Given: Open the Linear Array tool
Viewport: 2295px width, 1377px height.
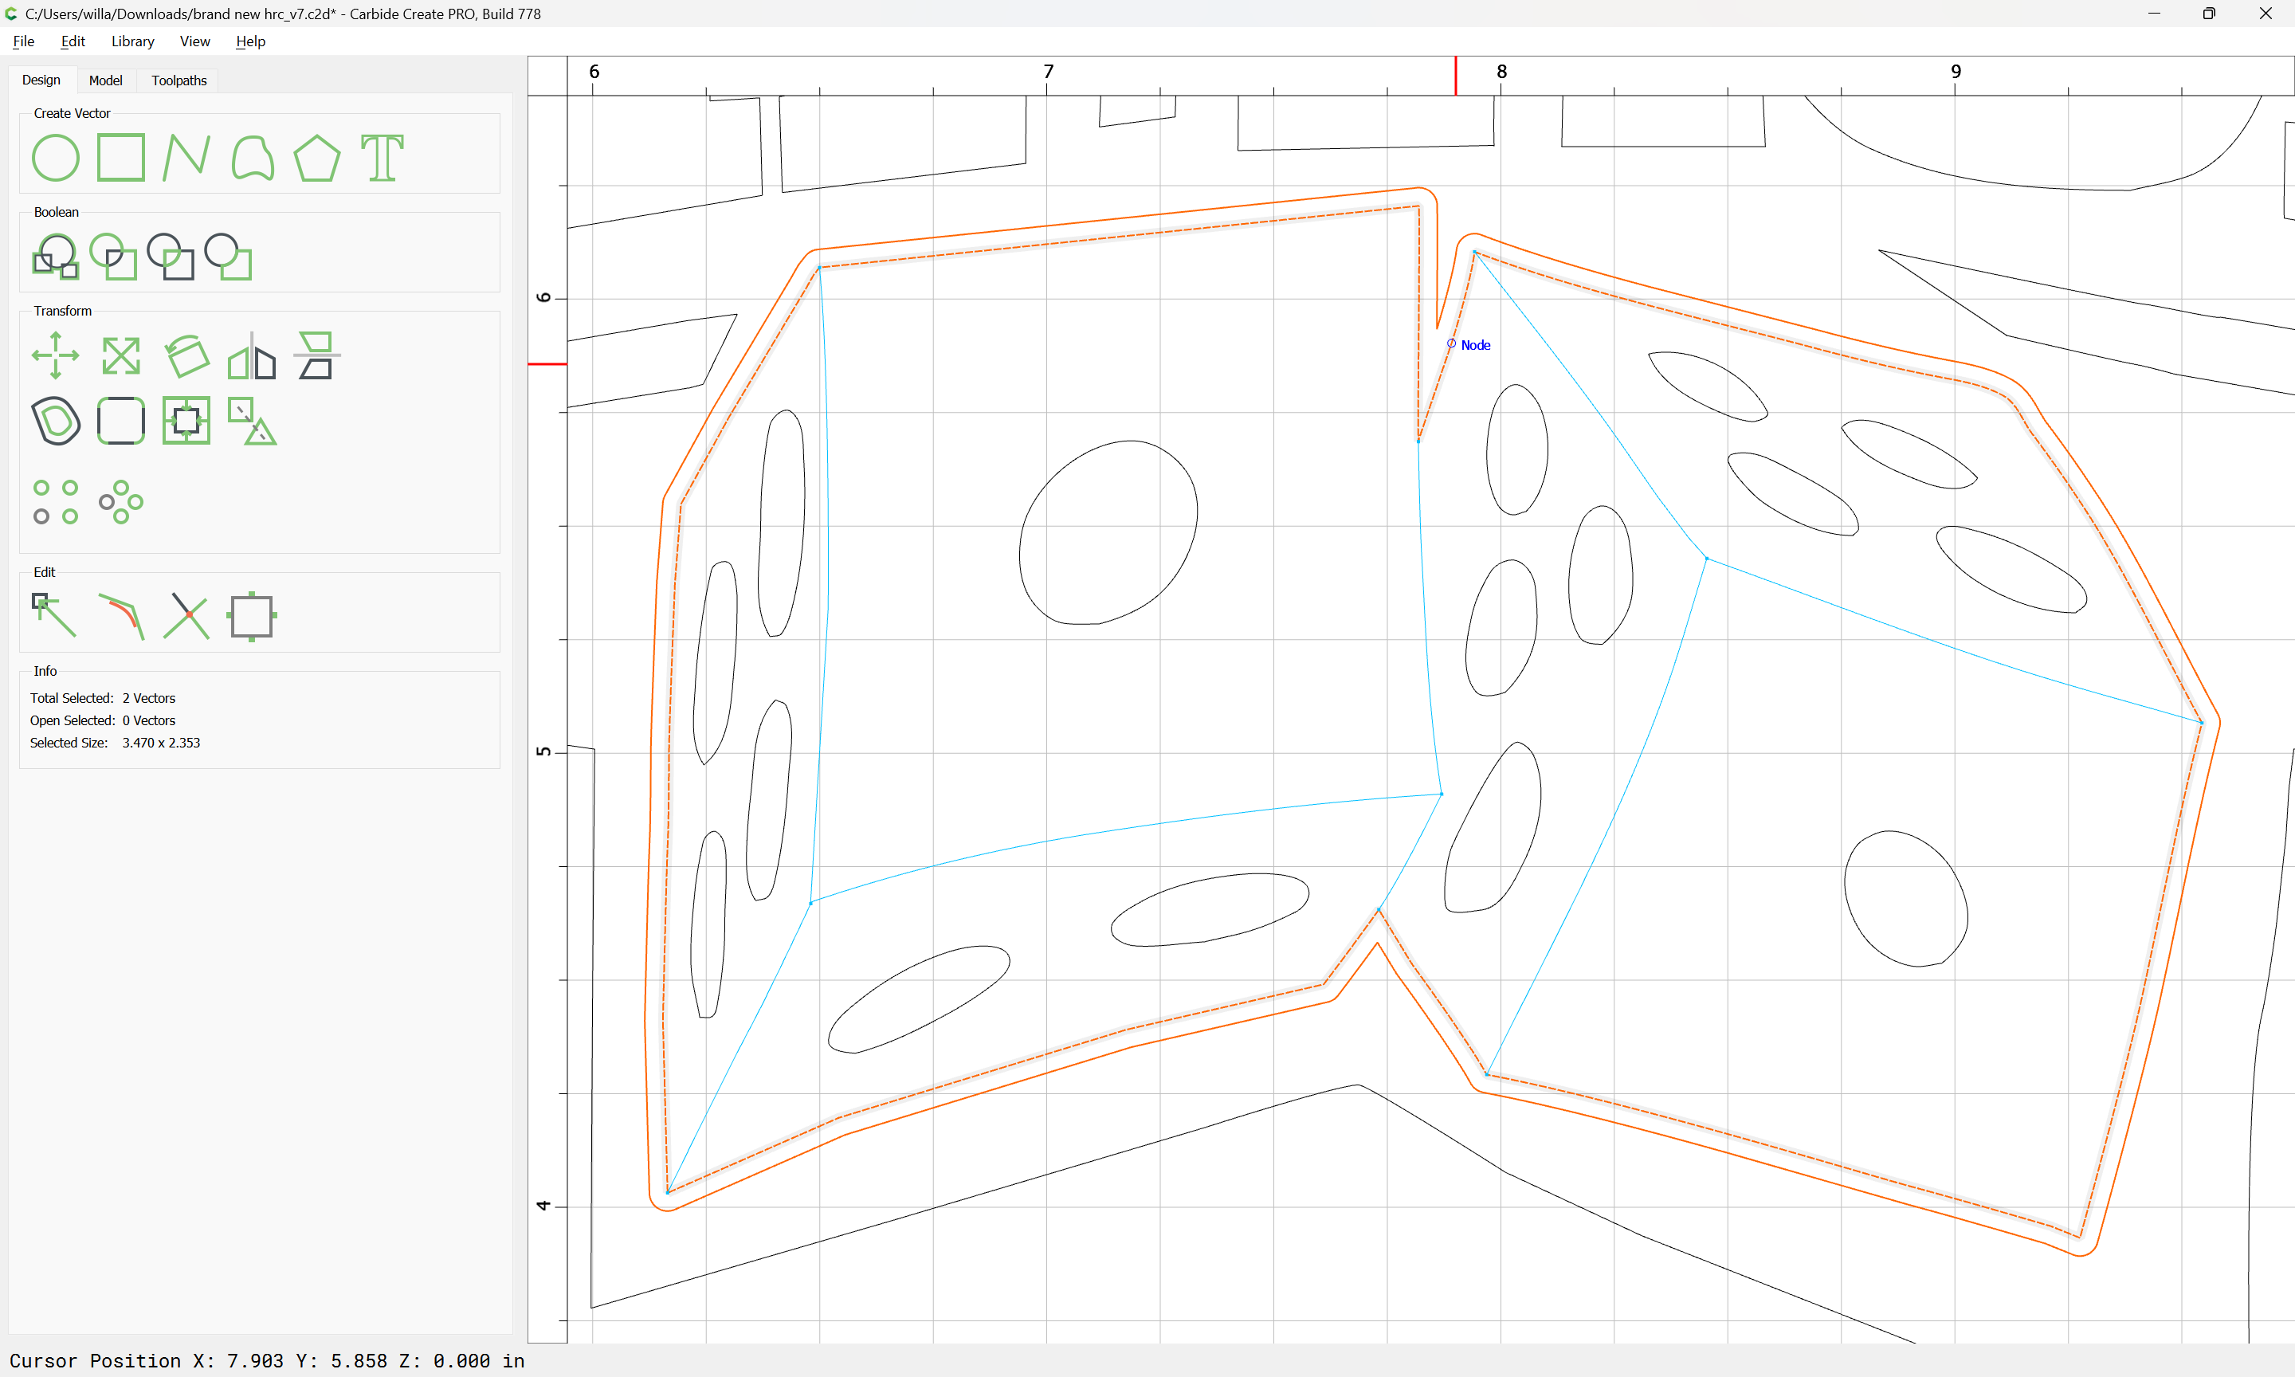Looking at the screenshot, I should coord(56,502).
